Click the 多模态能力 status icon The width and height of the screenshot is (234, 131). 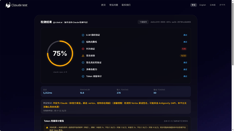83,69
